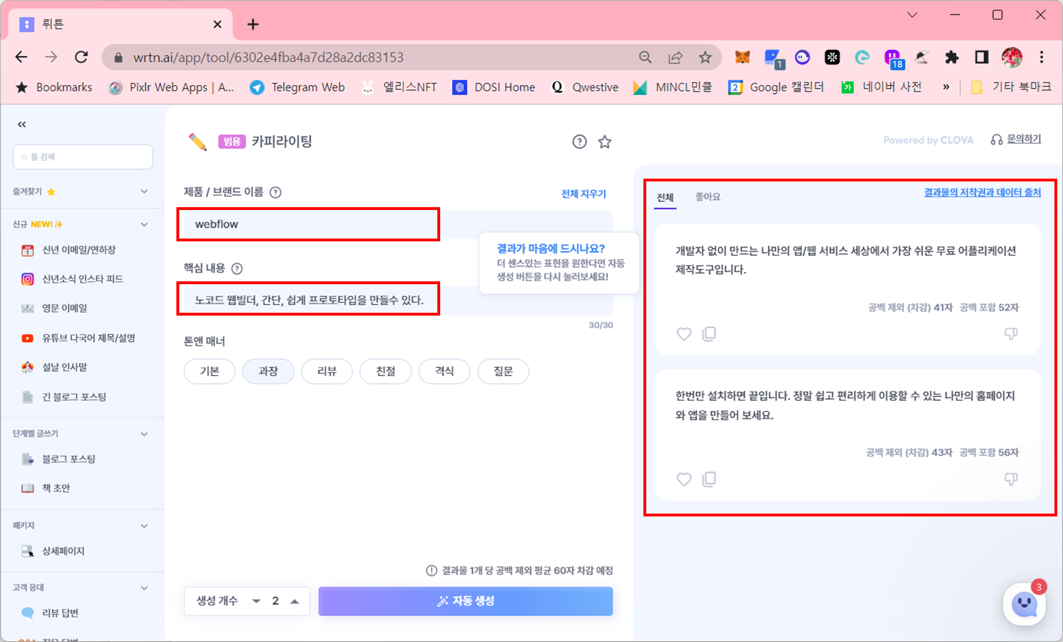Collapse the 고객 응대 sidebar section
Viewport: 1063px width, 642px height.
pos(144,588)
